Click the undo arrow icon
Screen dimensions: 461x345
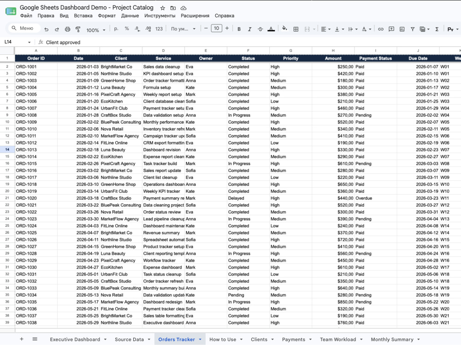coord(46,29)
